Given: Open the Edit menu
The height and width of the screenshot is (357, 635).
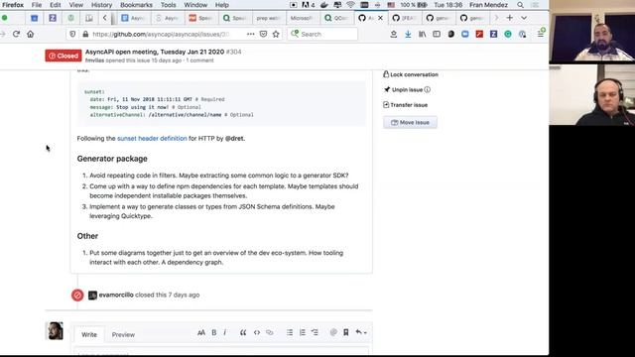Looking at the screenshot, I should pos(56,5).
